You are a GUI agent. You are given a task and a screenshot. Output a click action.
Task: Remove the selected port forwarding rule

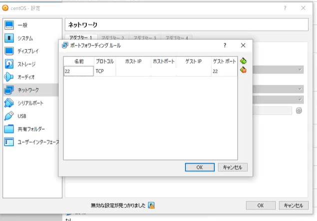243,70
